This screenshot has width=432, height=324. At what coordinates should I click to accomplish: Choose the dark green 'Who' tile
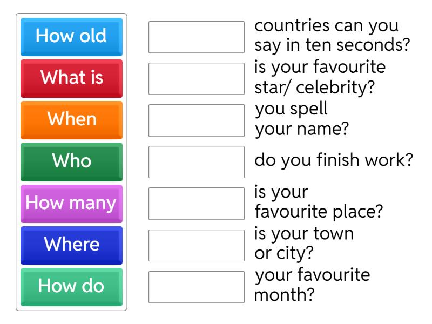click(x=71, y=161)
